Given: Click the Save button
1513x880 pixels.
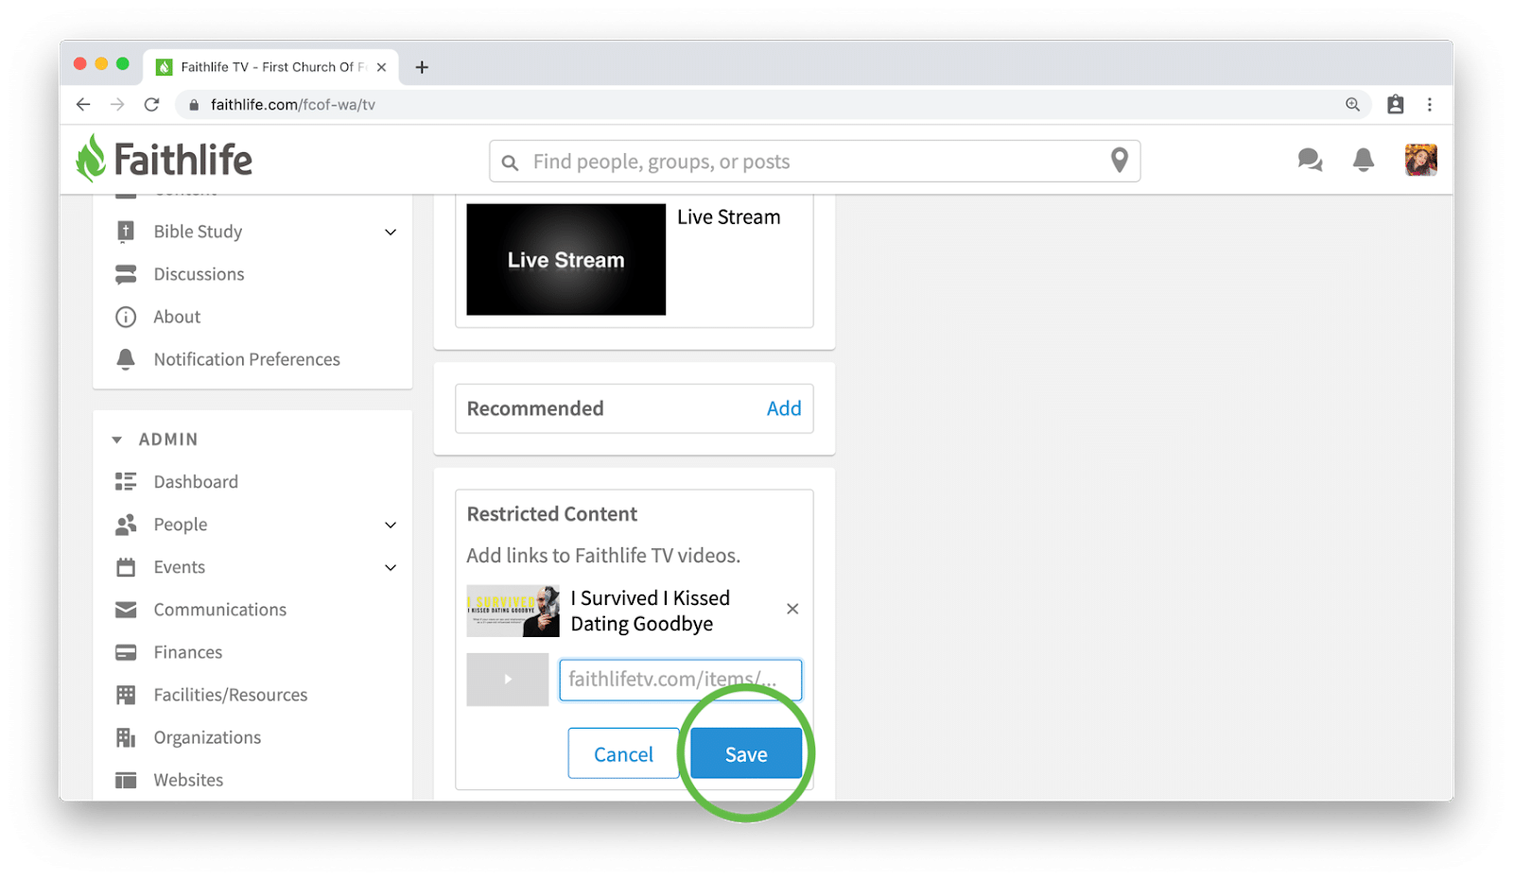Looking at the screenshot, I should 746,753.
